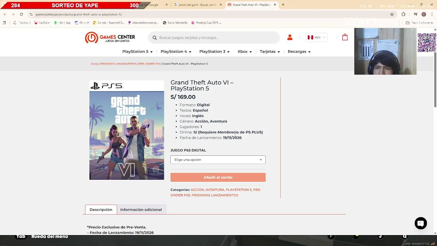437x246 pixels.
Task: Expand the Tarjetas menu
Action: point(270,52)
